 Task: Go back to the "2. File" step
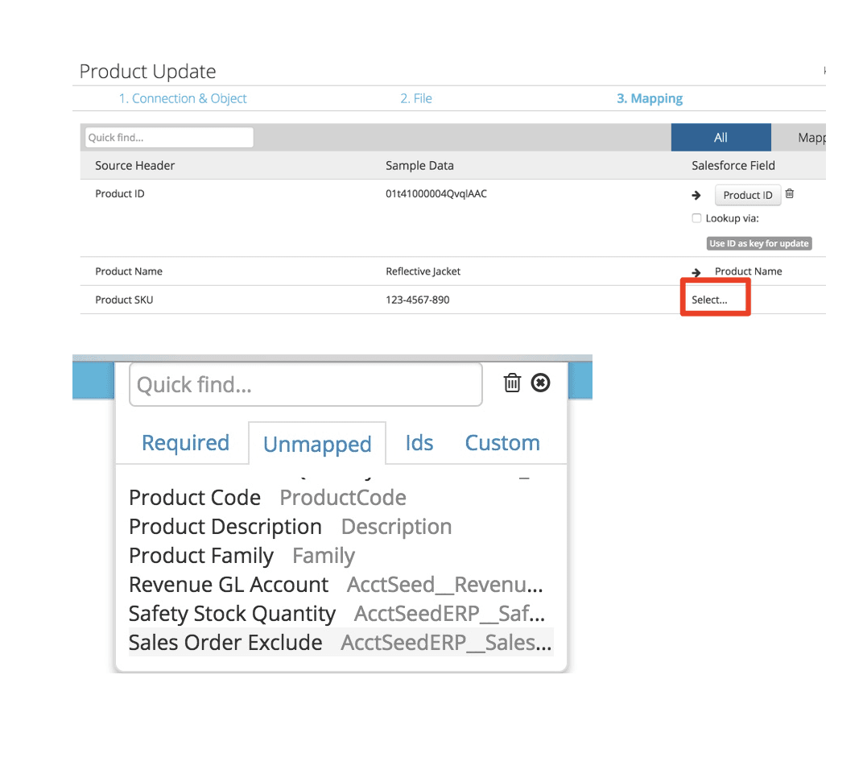416,97
